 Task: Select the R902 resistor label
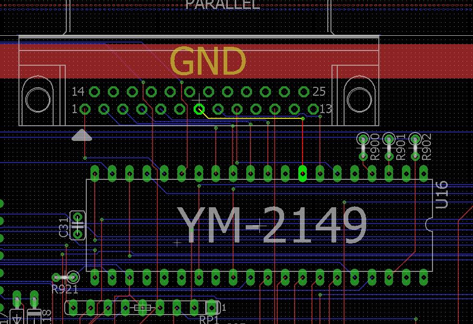[427, 147]
